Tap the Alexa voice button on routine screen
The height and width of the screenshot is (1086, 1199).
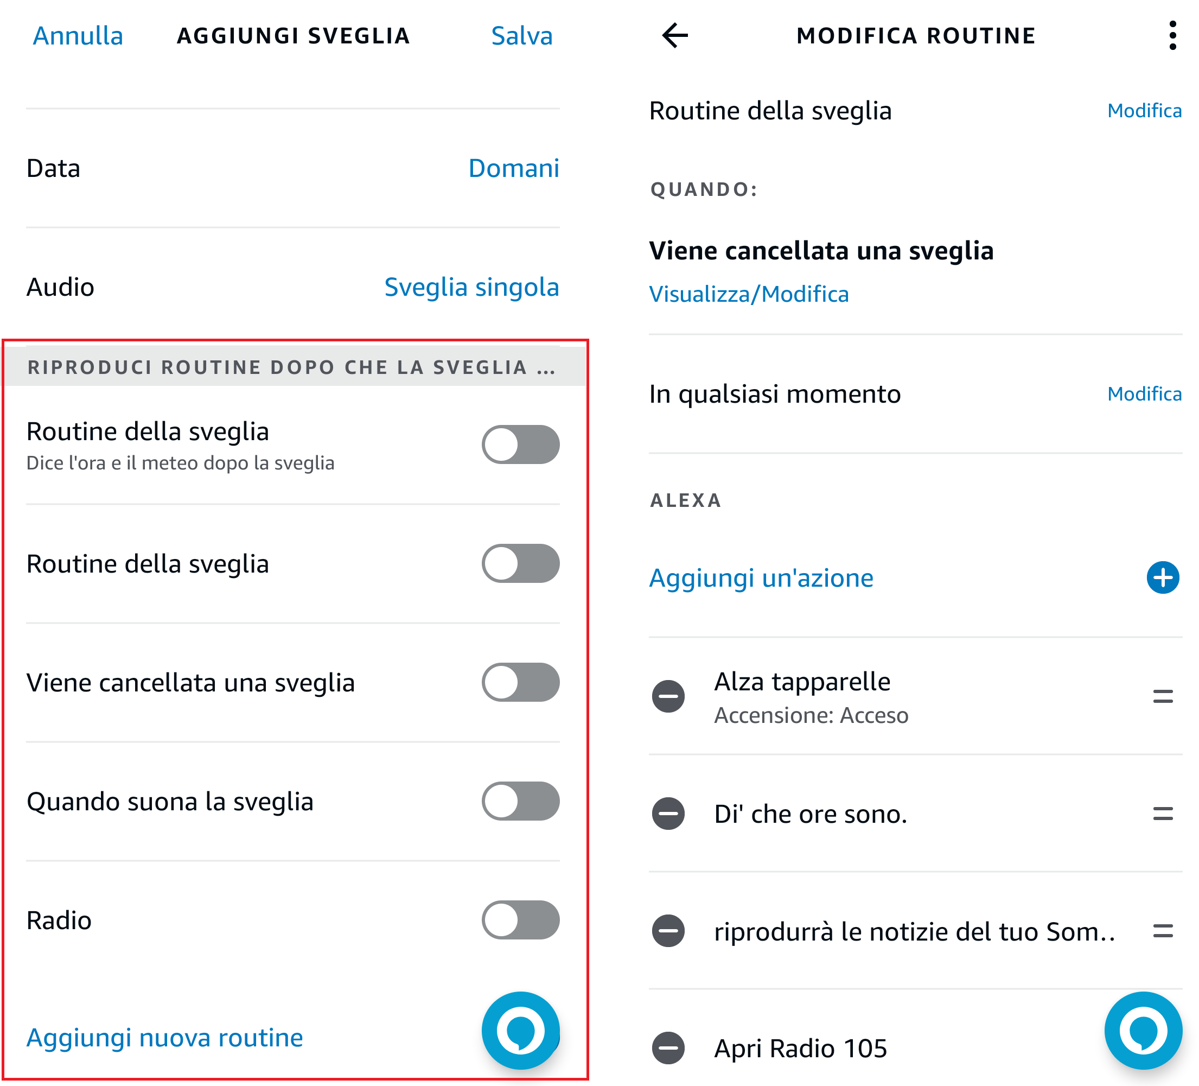[x=1143, y=1030]
